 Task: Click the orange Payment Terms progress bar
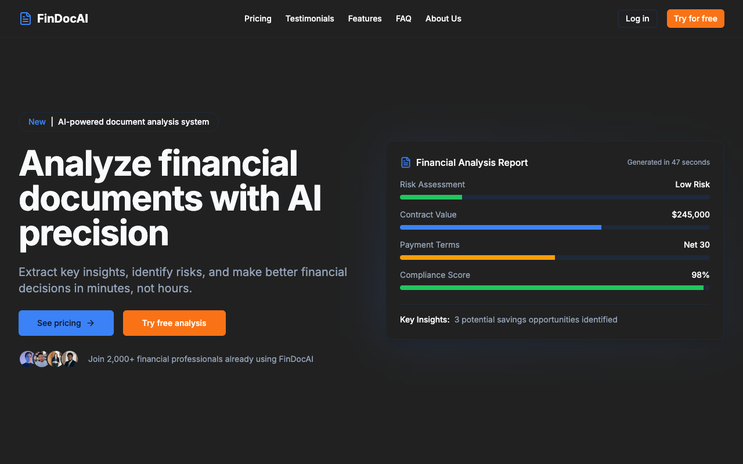(477, 258)
